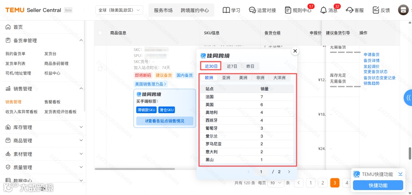Viewport: 412px width, 195px height.
Task: Click the 库存管理 warehouse icon
Action: (8, 127)
